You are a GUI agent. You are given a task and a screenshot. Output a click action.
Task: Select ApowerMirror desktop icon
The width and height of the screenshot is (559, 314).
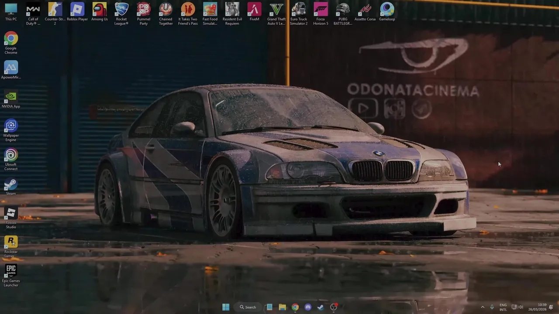(x=11, y=70)
